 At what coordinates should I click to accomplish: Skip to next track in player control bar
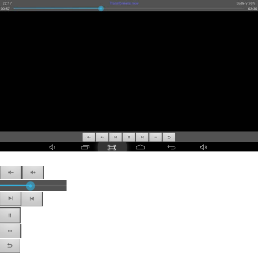pyautogui.click(x=142, y=137)
